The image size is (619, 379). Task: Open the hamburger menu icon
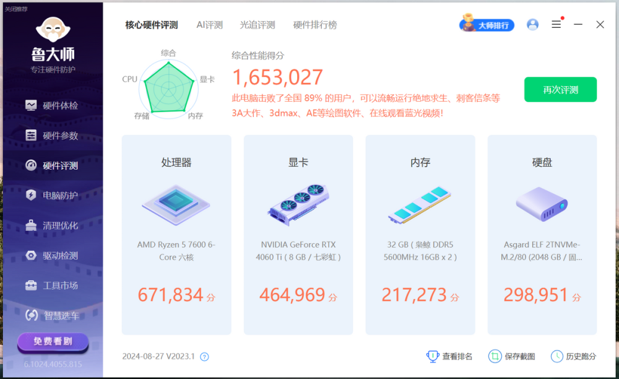(556, 25)
